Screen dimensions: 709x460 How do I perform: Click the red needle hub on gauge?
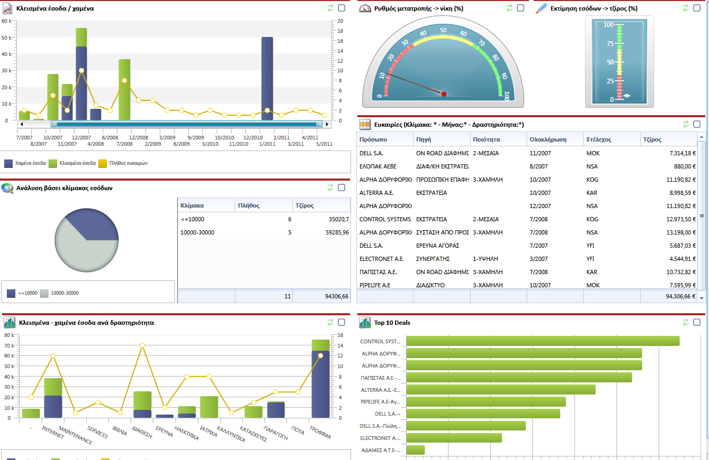[444, 93]
